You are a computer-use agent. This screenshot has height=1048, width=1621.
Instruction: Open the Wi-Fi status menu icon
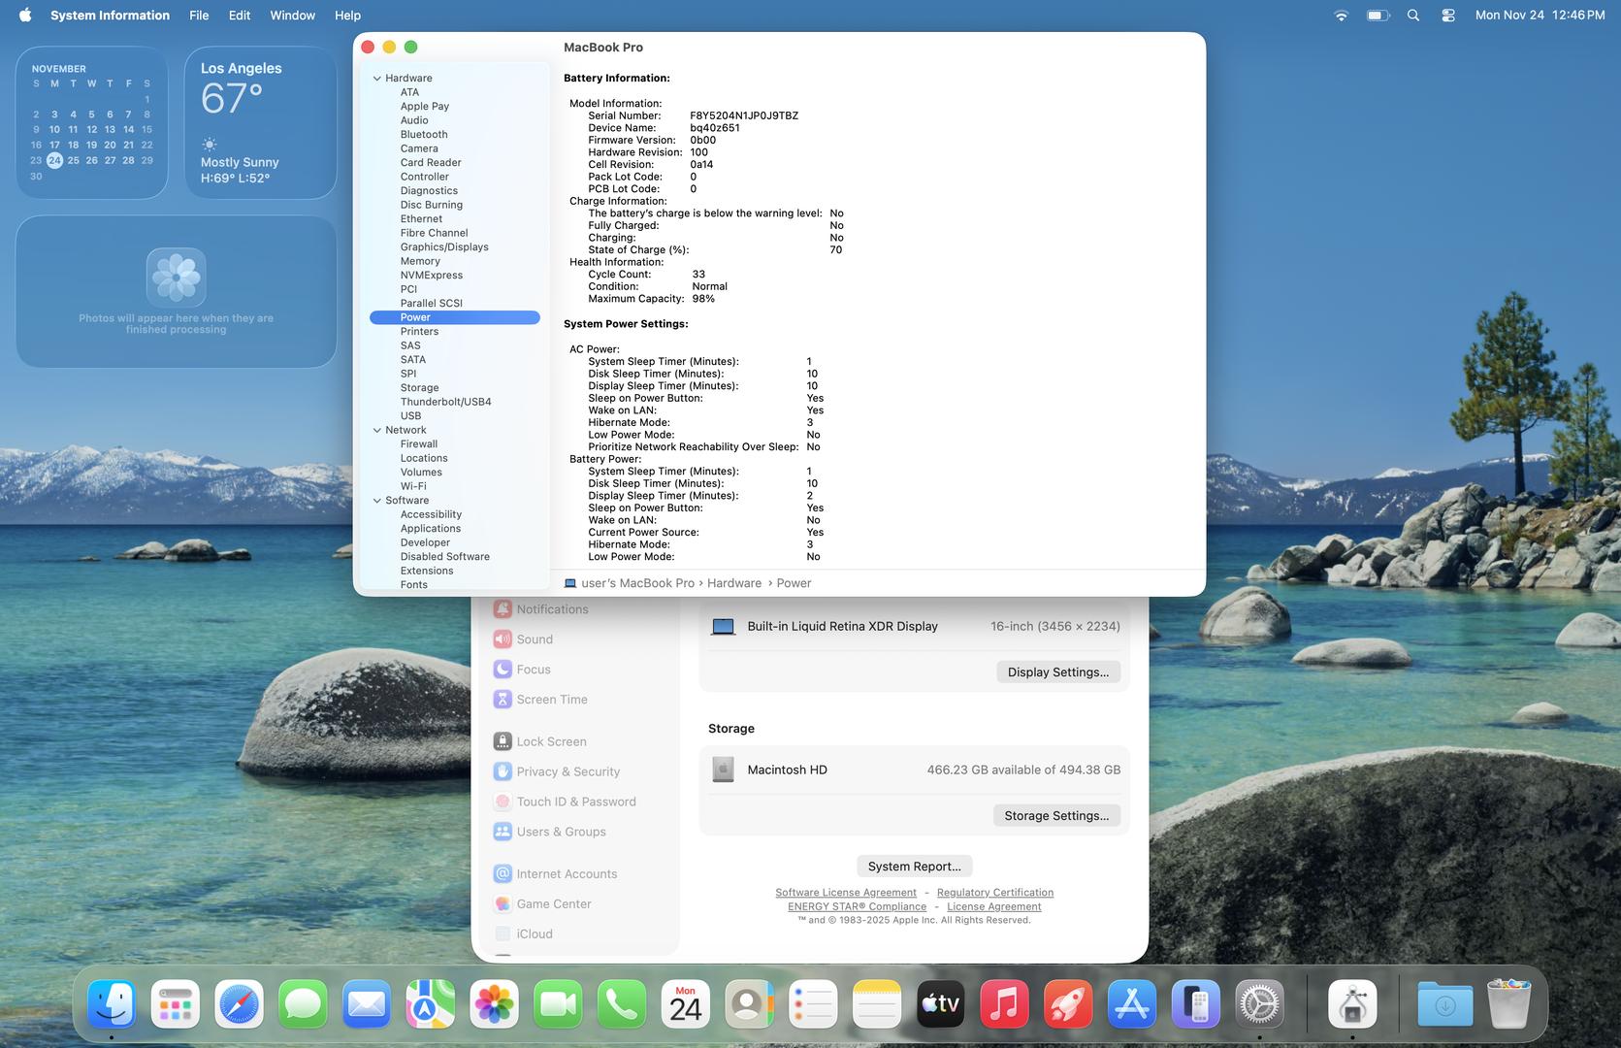(1341, 16)
